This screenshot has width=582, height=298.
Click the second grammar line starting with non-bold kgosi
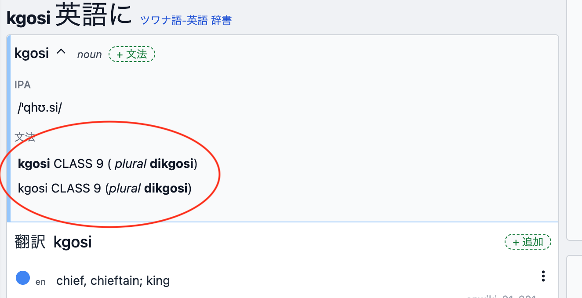105,189
